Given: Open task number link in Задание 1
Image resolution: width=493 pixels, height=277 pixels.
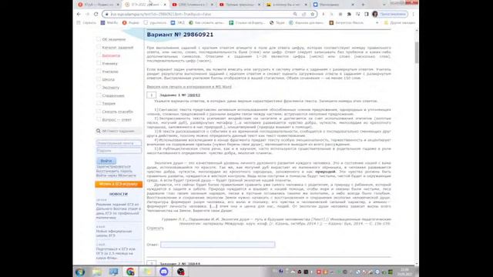Looking at the screenshot, I should pyautogui.click(x=193, y=95).
